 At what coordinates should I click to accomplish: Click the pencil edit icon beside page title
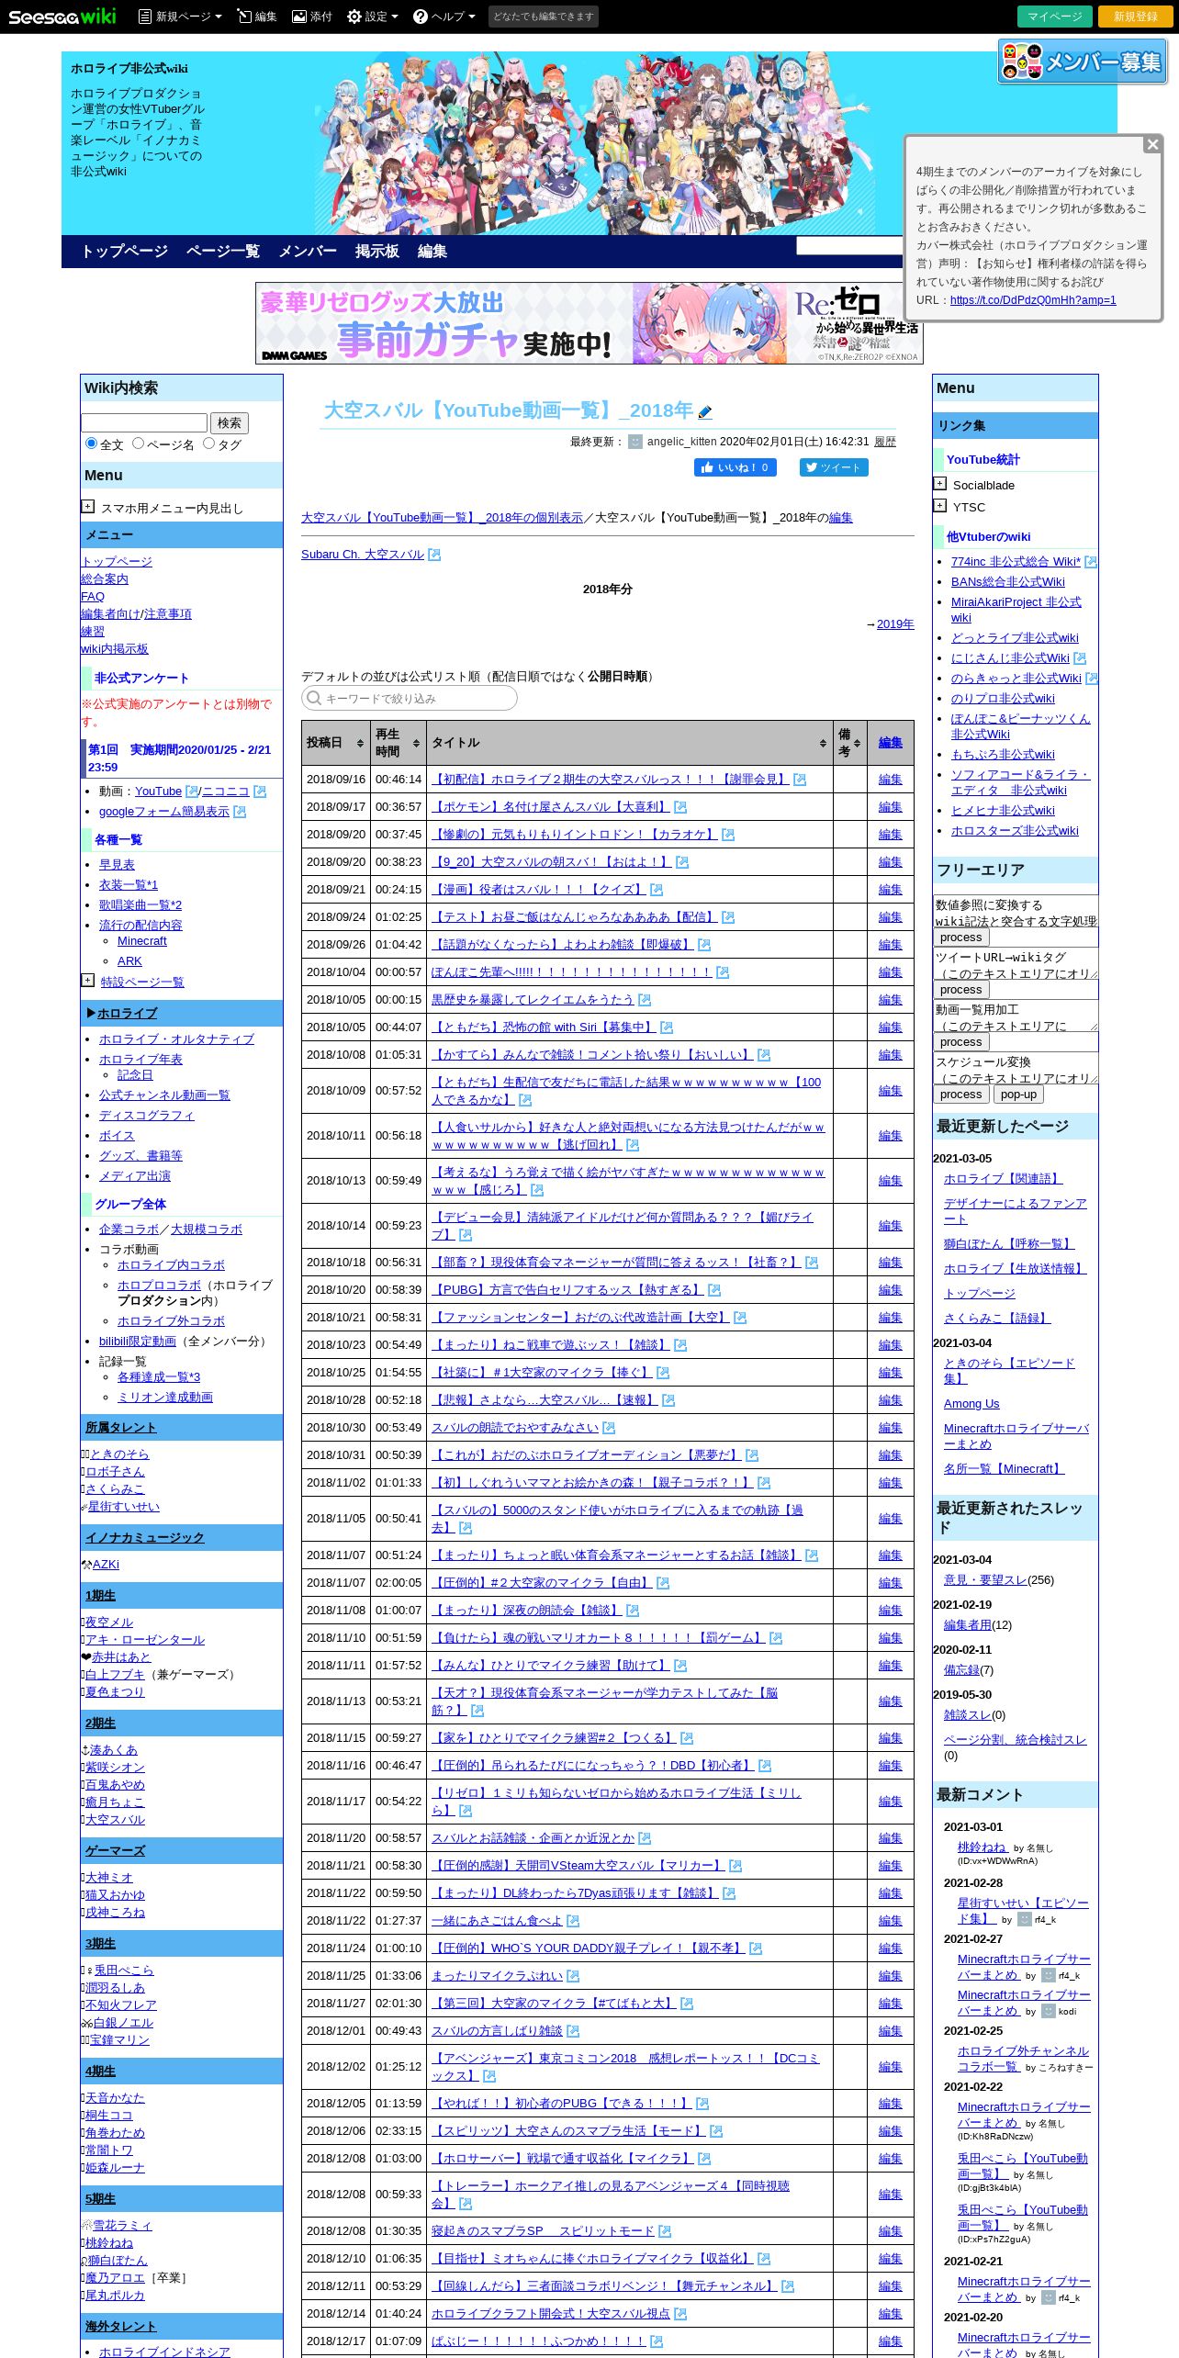[x=705, y=412]
